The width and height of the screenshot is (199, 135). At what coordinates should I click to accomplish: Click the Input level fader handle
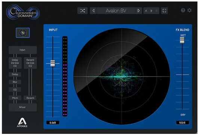coord(53,63)
